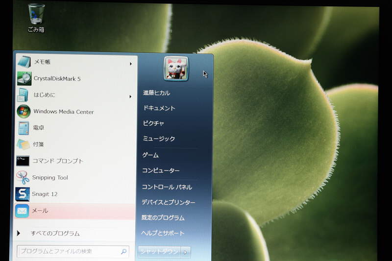This screenshot has height=261, width=392.
Task: Select the 付箋 label
Action: coord(39,144)
